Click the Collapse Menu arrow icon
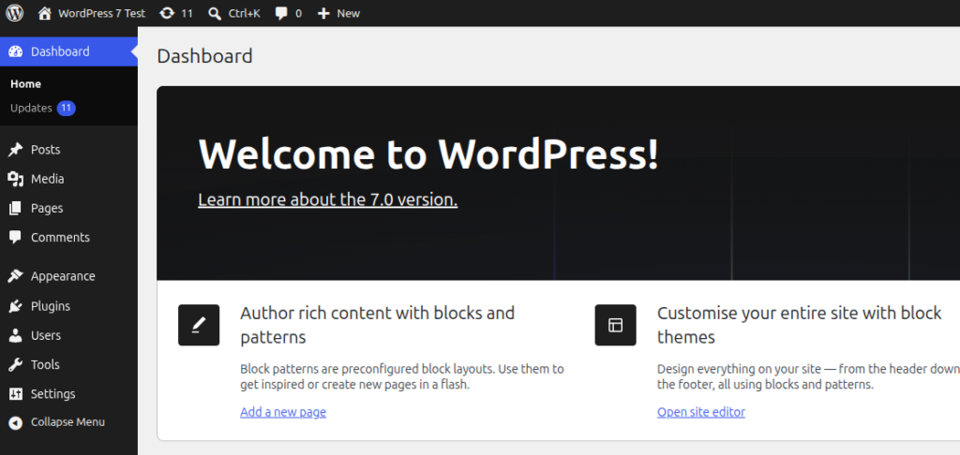Screen dimensions: 960x455 pos(15,422)
